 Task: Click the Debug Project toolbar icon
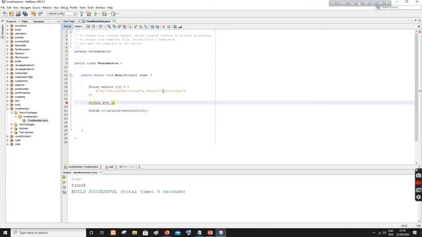(104, 14)
